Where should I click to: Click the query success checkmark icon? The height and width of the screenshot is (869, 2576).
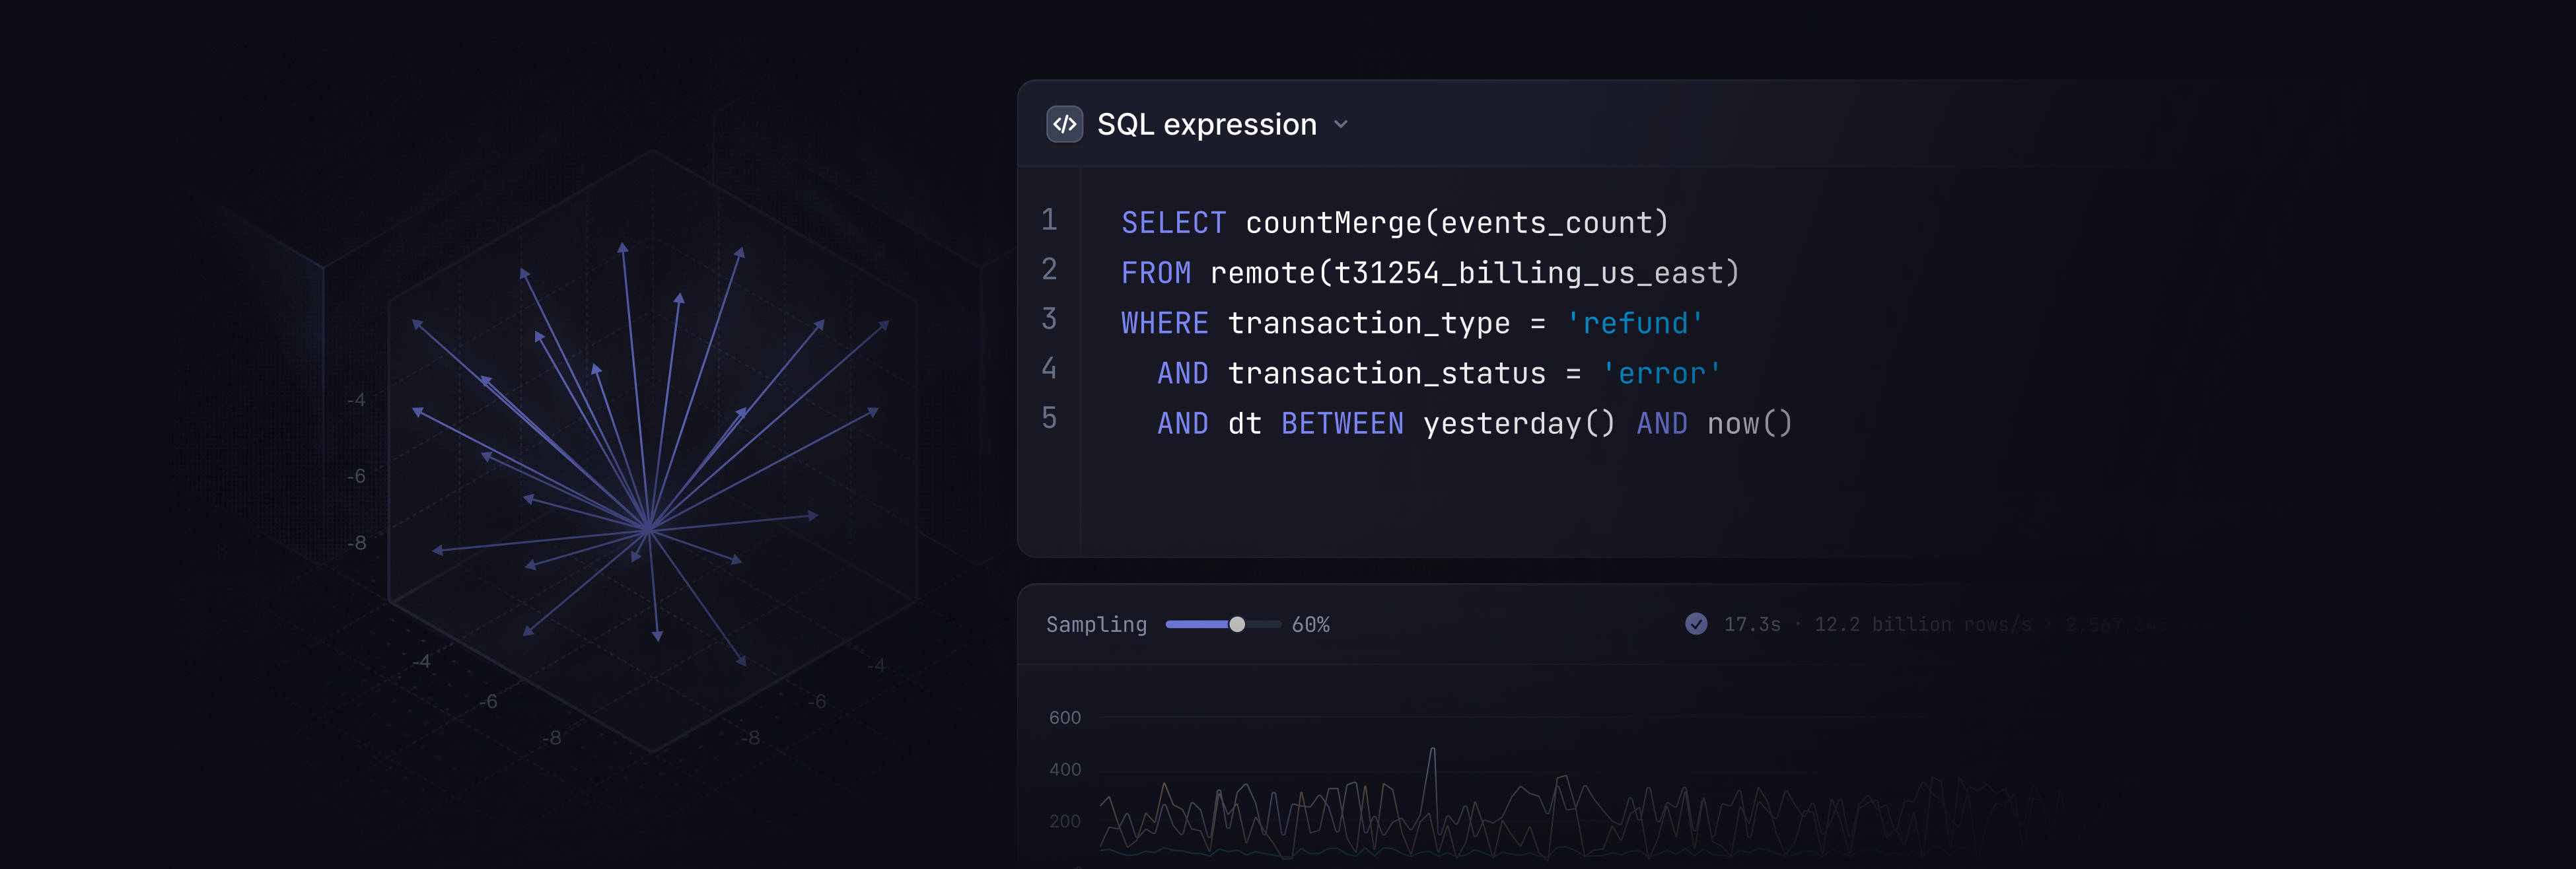tap(1696, 624)
